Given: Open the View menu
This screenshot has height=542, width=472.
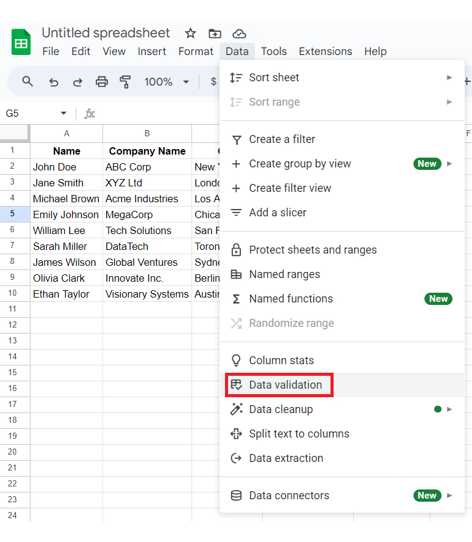Looking at the screenshot, I should pos(114,51).
